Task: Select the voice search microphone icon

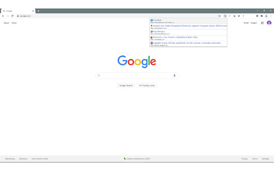Action: click(174, 75)
